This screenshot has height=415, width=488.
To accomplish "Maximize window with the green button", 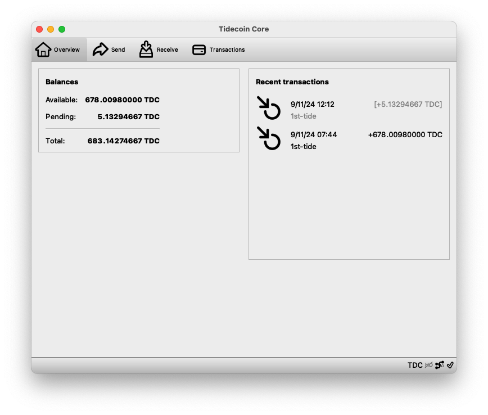I will [62, 29].
